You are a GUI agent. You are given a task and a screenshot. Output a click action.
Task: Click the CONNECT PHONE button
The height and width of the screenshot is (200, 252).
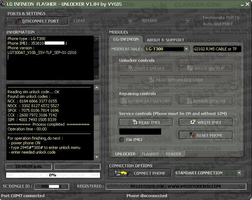(x=140, y=173)
